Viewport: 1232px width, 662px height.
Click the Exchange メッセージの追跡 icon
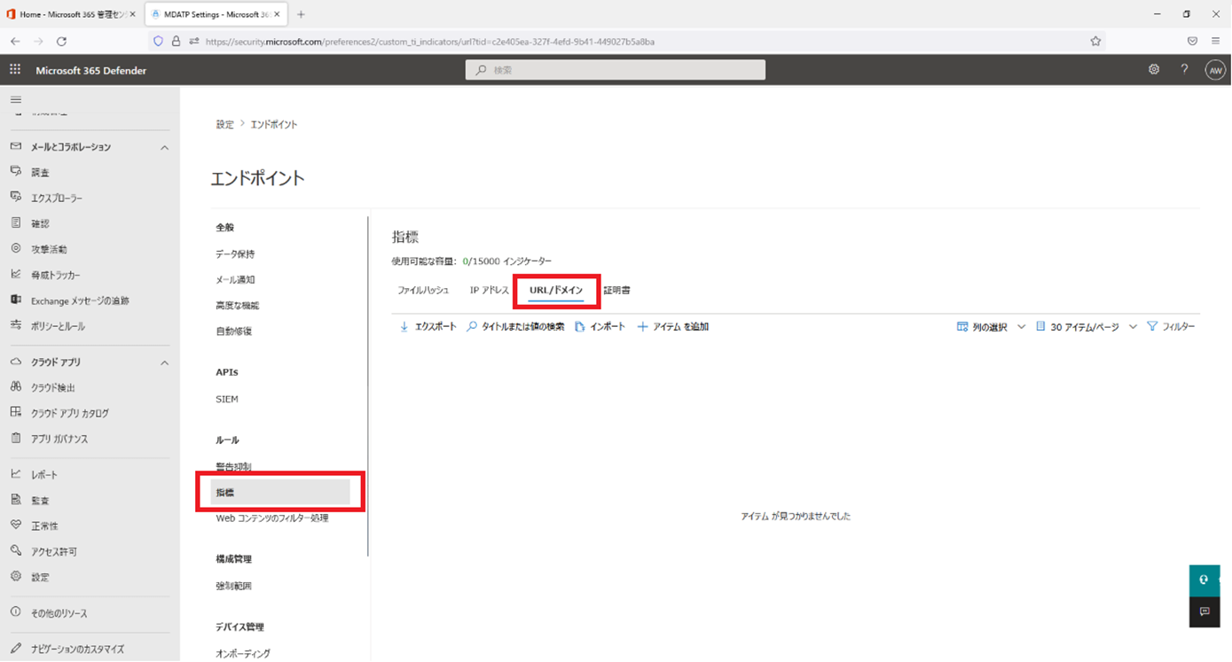tap(15, 300)
